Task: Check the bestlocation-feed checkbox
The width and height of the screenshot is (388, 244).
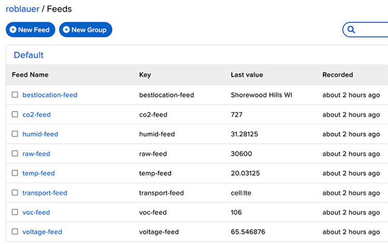Action: tap(15, 95)
